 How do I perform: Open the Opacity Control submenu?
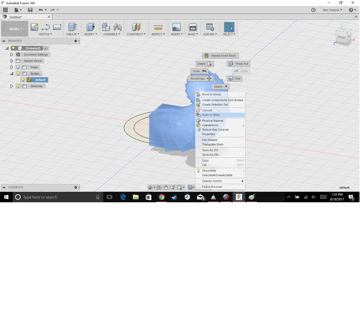220,181
